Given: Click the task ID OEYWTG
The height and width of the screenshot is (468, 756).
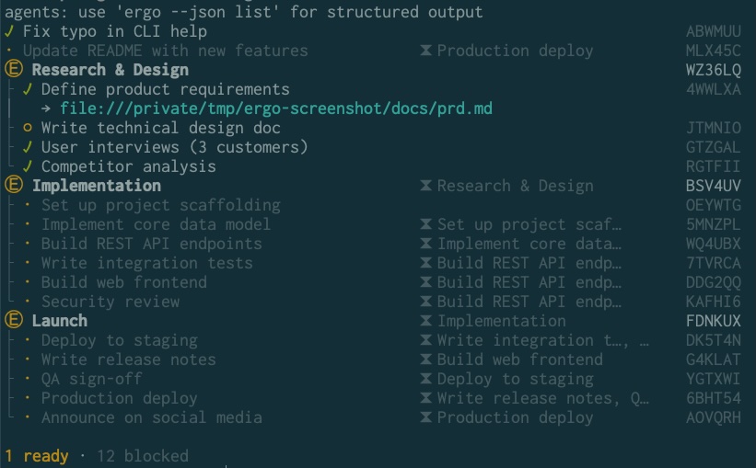Looking at the screenshot, I should 713,205.
